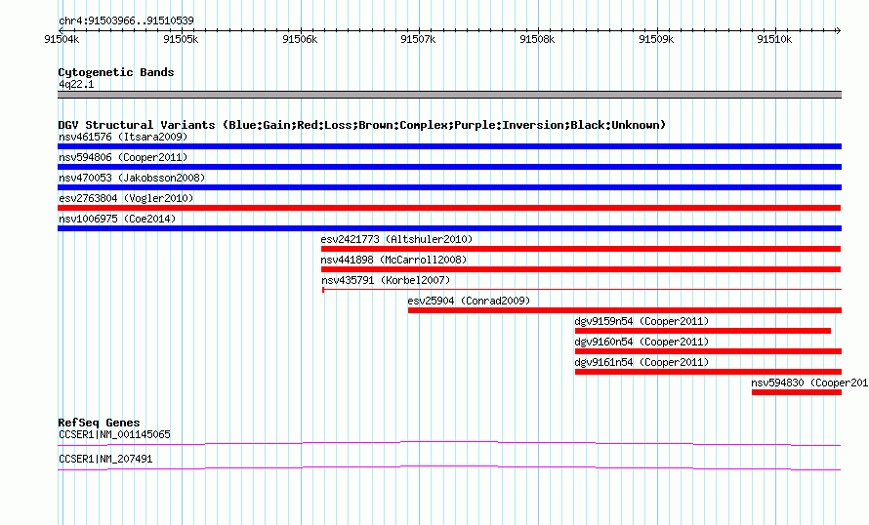Click the chr4:91503966..91510539 coordinate label
869x525 pixels.
pos(126,21)
